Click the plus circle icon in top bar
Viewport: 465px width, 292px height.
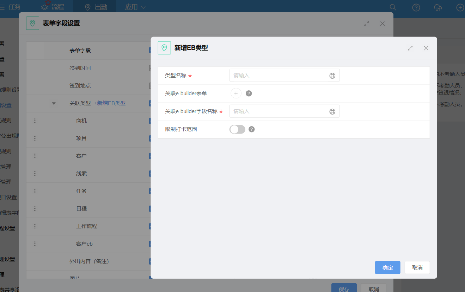pos(460,7)
